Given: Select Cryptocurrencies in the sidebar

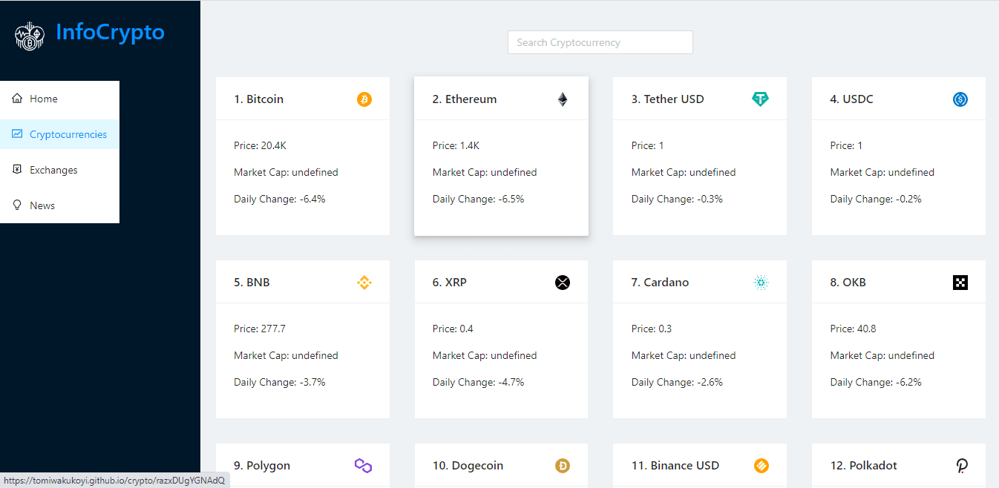Looking at the screenshot, I should (x=59, y=134).
